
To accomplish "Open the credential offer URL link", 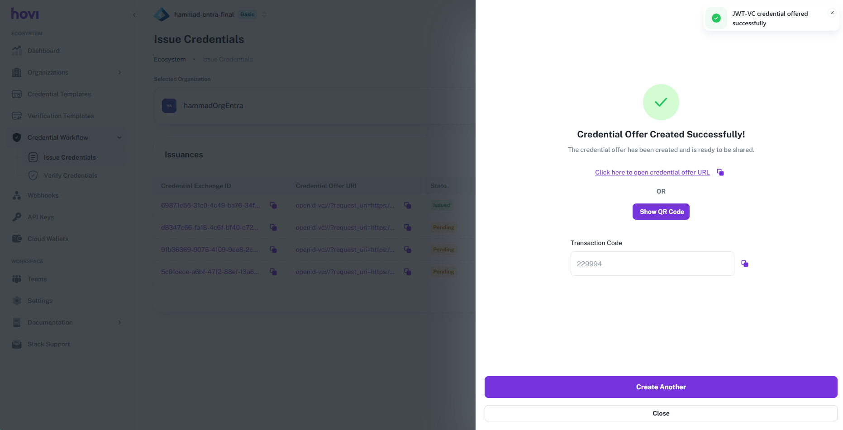I will tap(652, 172).
